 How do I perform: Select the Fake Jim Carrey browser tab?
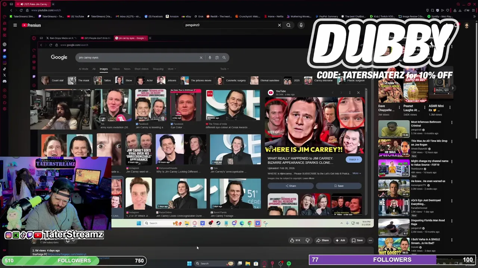(33, 4)
